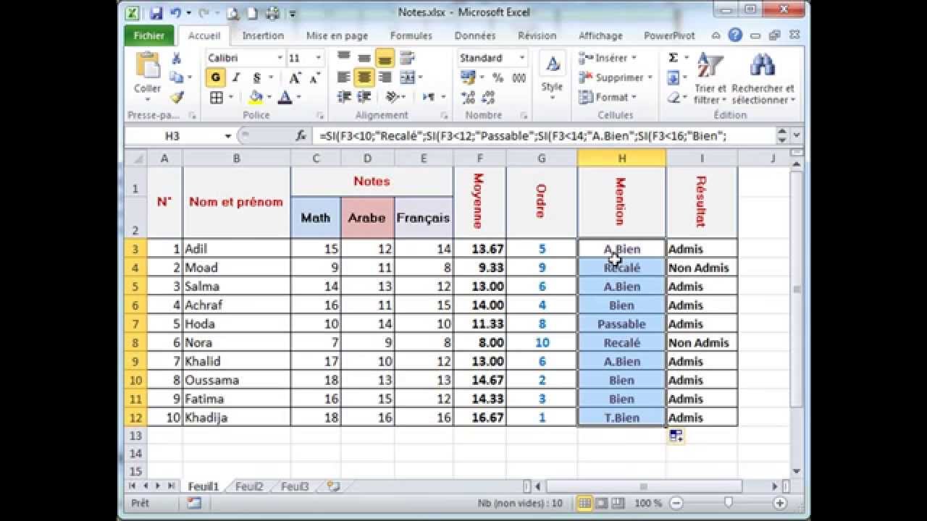Switch to the Insertion tab

(x=263, y=35)
